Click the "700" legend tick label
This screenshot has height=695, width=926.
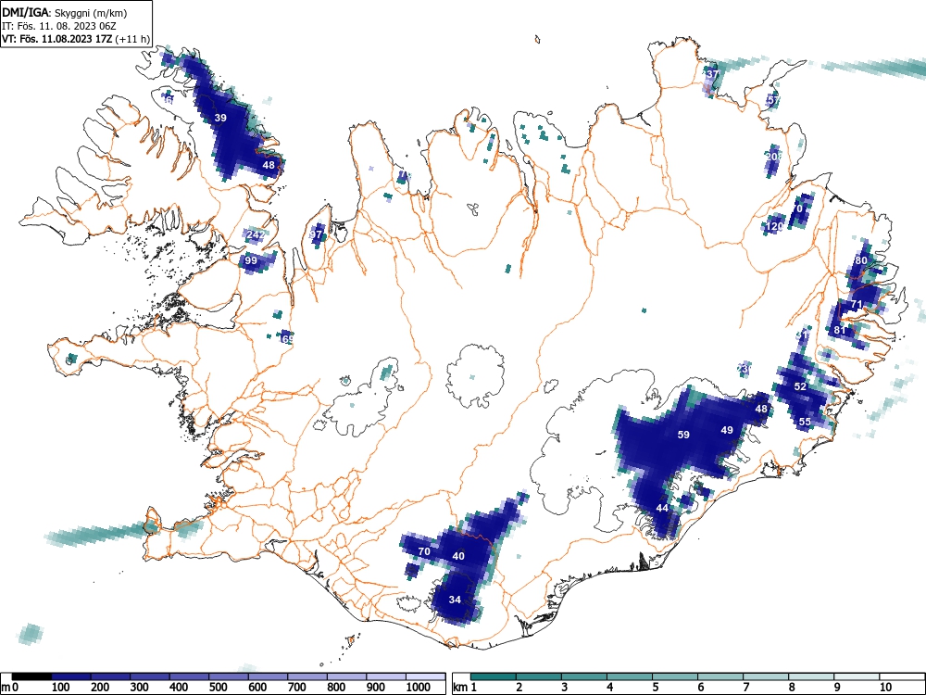pos(297,688)
